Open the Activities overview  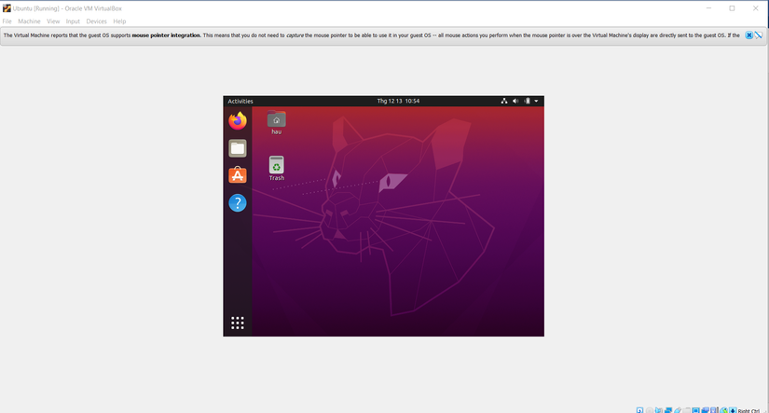pyautogui.click(x=240, y=101)
